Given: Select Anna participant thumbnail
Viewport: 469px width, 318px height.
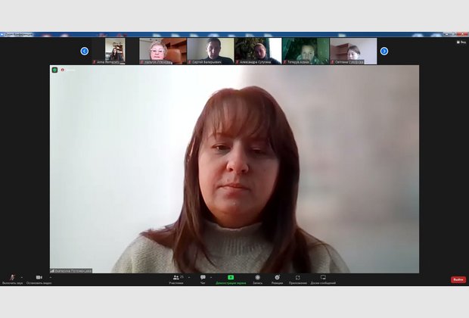Looking at the screenshot, I should (115, 51).
